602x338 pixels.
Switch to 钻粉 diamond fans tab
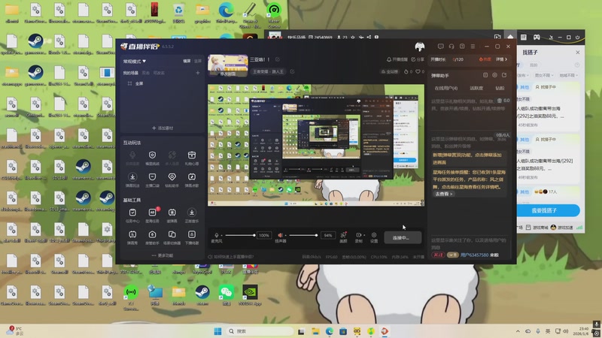500,88
